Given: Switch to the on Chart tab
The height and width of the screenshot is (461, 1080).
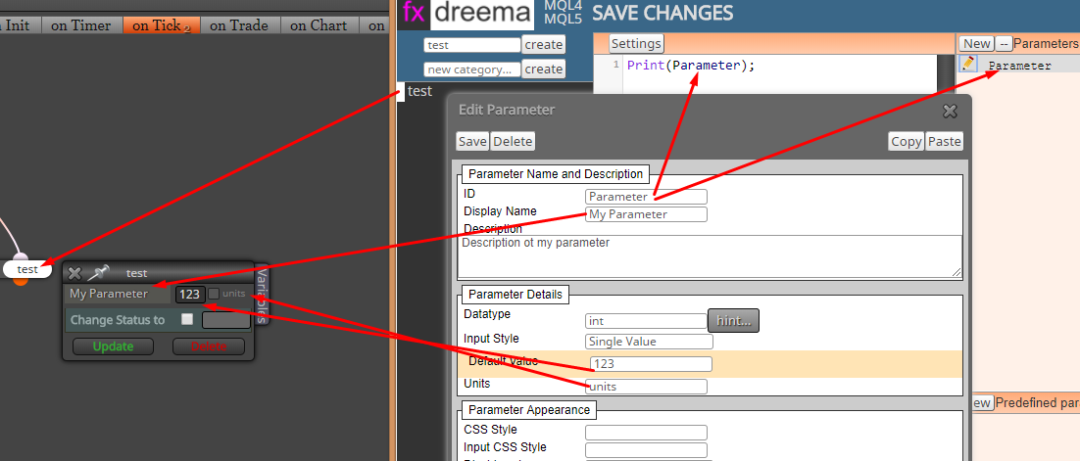Looking at the screenshot, I should [x=319, y=25].
